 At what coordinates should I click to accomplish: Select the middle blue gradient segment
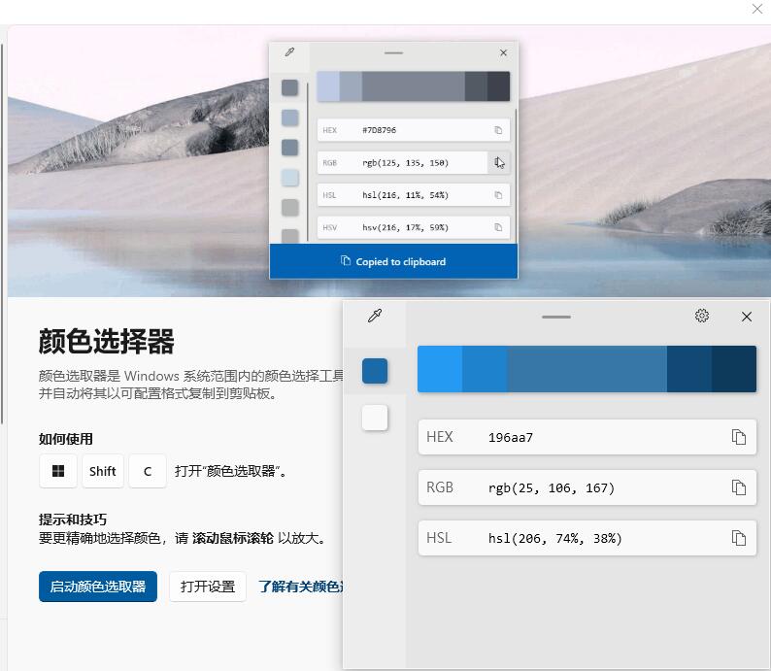pos(587,369)
